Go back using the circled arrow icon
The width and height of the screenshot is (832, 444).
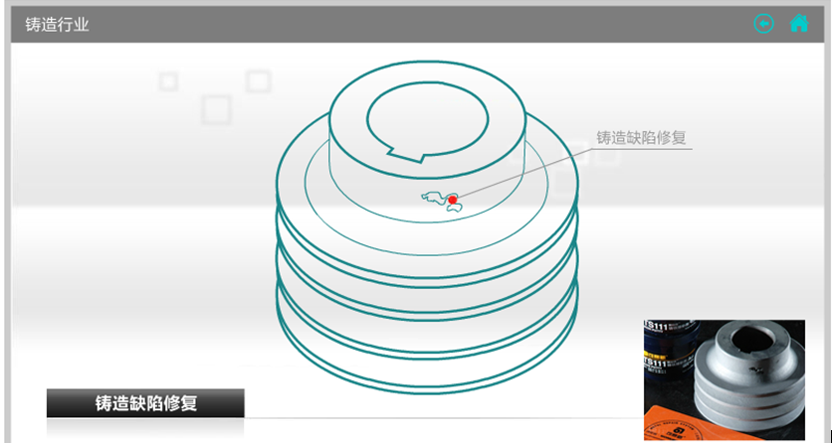[x=763, y=24]
